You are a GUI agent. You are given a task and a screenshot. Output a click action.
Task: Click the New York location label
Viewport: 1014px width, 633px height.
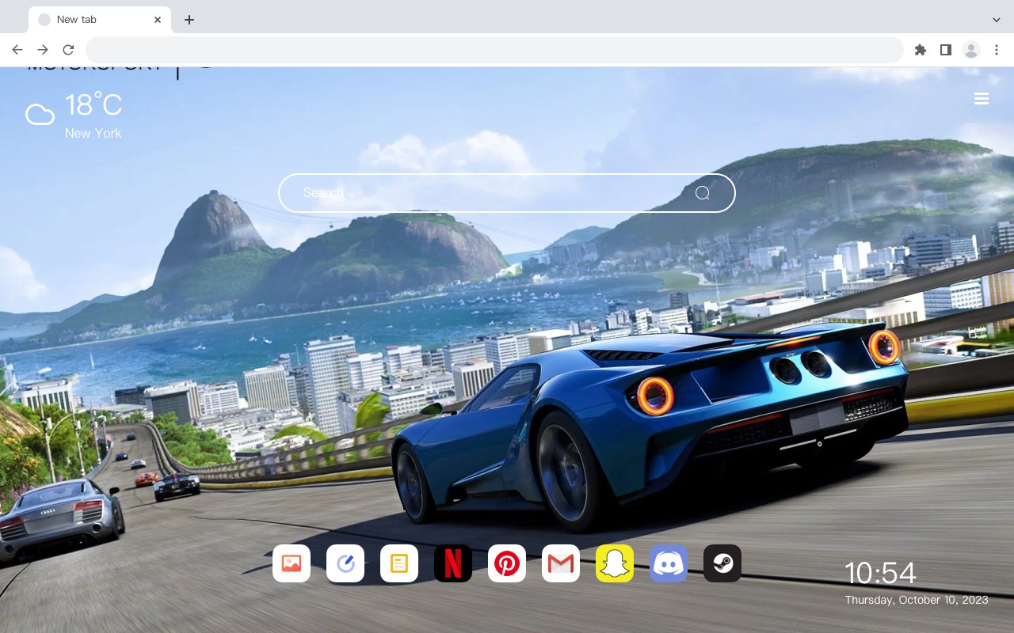[93, 133]
